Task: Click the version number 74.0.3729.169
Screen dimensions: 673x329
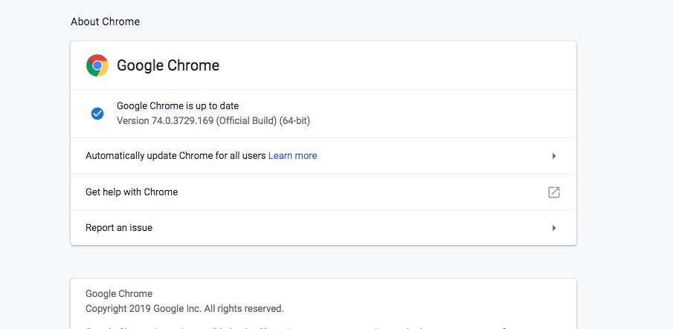Action: point(182,120)
